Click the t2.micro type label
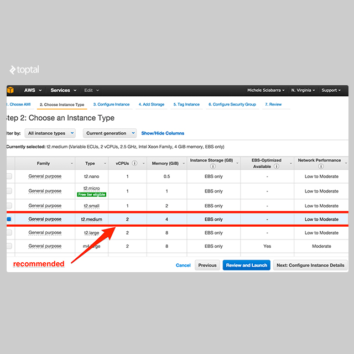Image resolution: width=354 pixels, height=354 pixels. point(91,188)
